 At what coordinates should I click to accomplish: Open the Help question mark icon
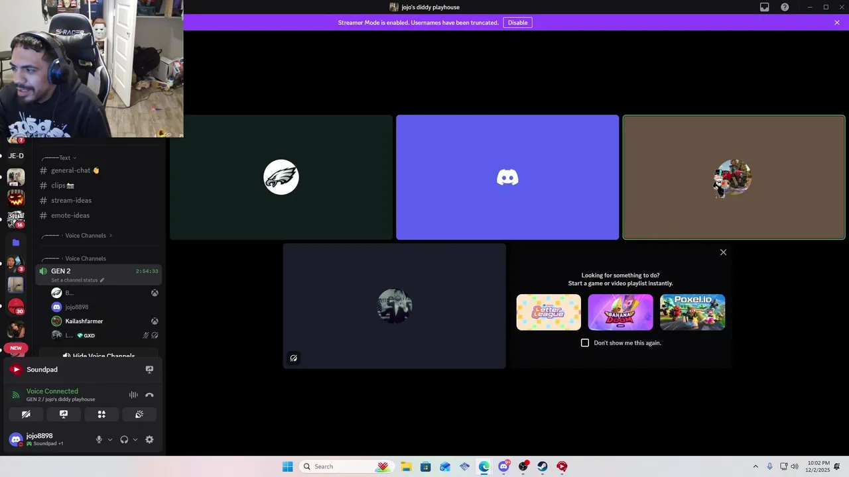pos(785,7)
